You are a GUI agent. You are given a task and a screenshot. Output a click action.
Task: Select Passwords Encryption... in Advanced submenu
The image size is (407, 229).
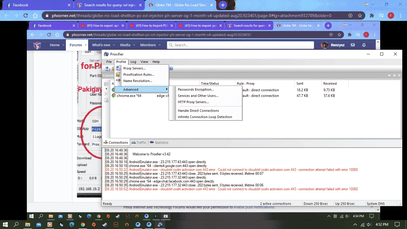[196, 89]
